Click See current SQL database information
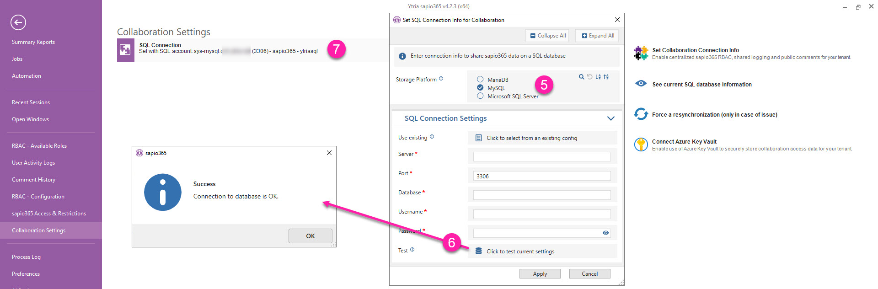The height and width of the screenshot is (289, 878). [x=702, y=85]
